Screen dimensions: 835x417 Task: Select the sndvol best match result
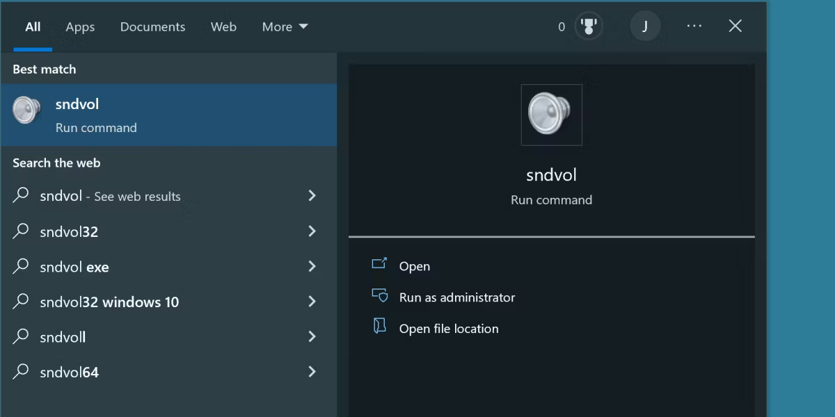coord(168,115)
